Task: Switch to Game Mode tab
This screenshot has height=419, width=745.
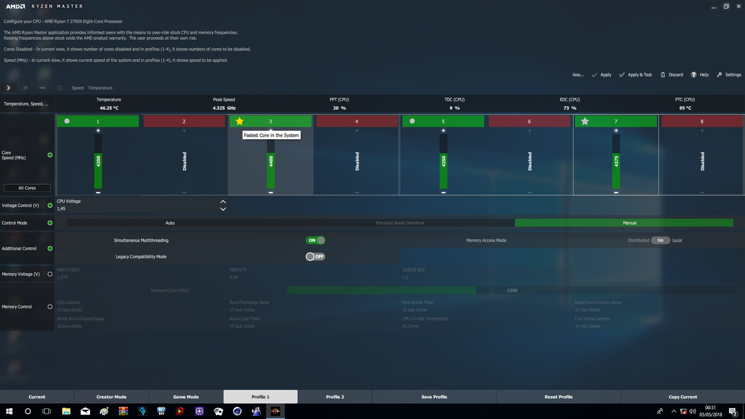Action: [x=186, y=397]
